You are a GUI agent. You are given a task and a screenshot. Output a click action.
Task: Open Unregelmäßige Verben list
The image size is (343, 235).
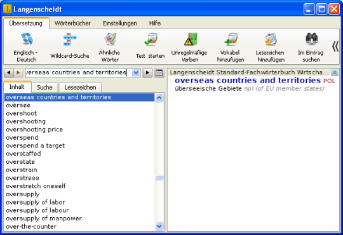click(189, 47)
